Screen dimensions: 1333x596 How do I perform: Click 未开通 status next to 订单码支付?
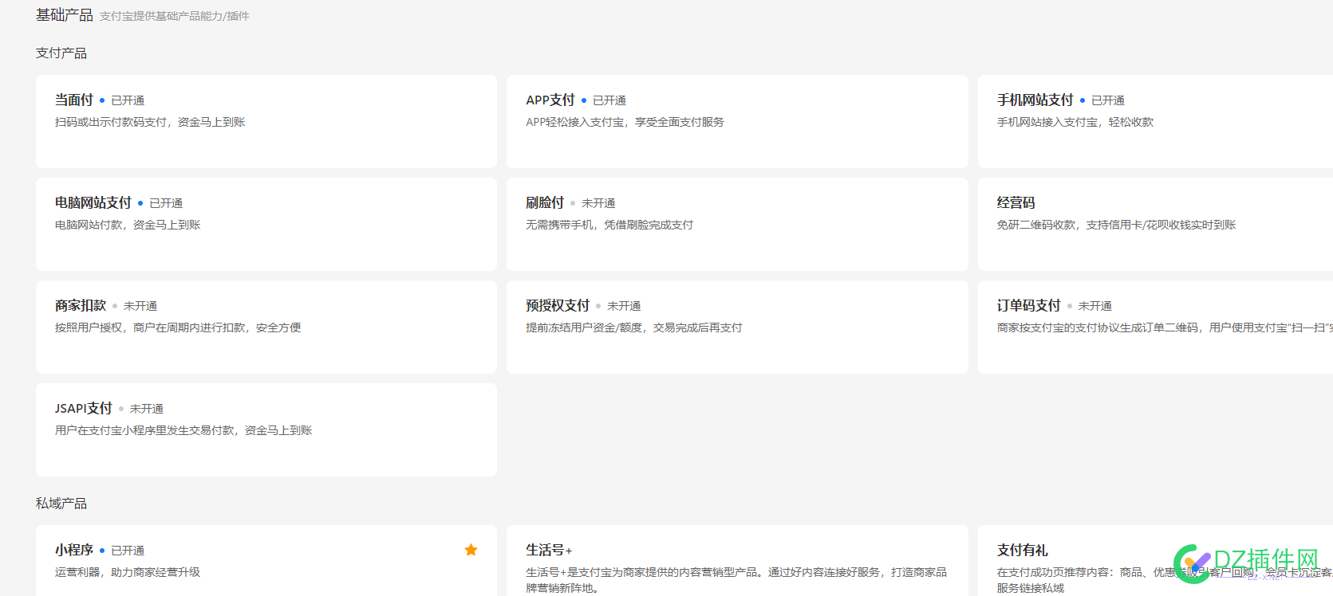1095,306
